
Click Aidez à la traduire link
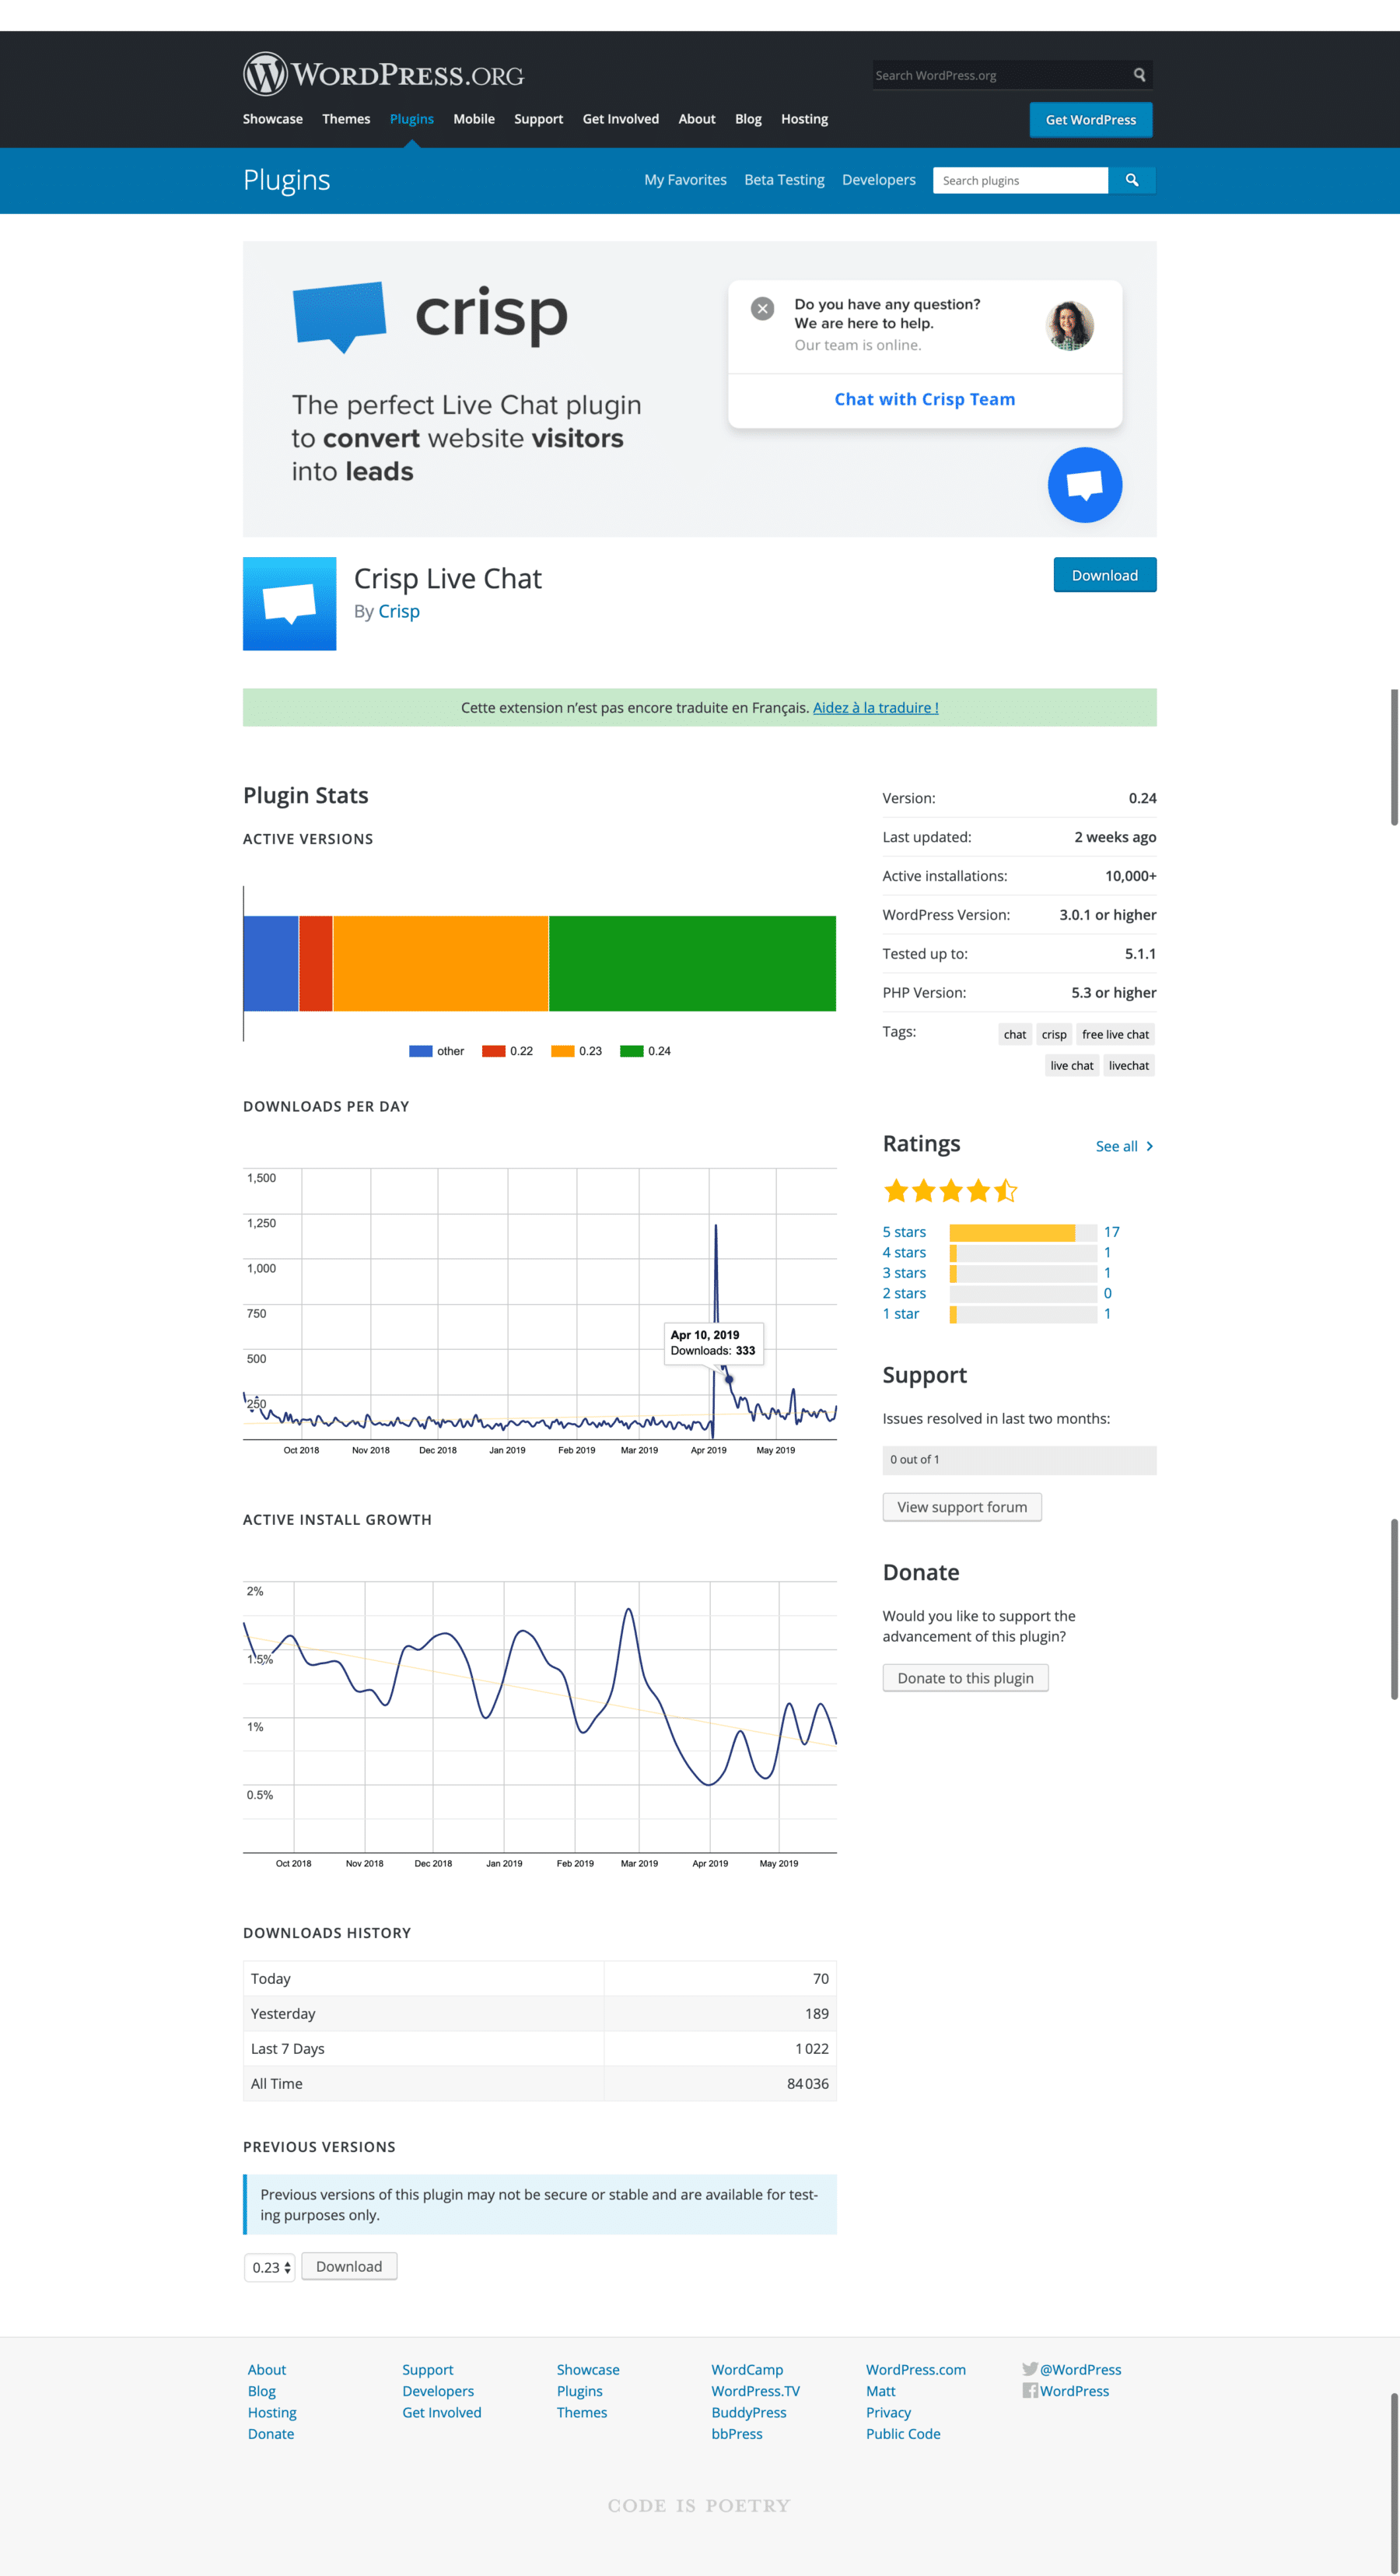876,708
